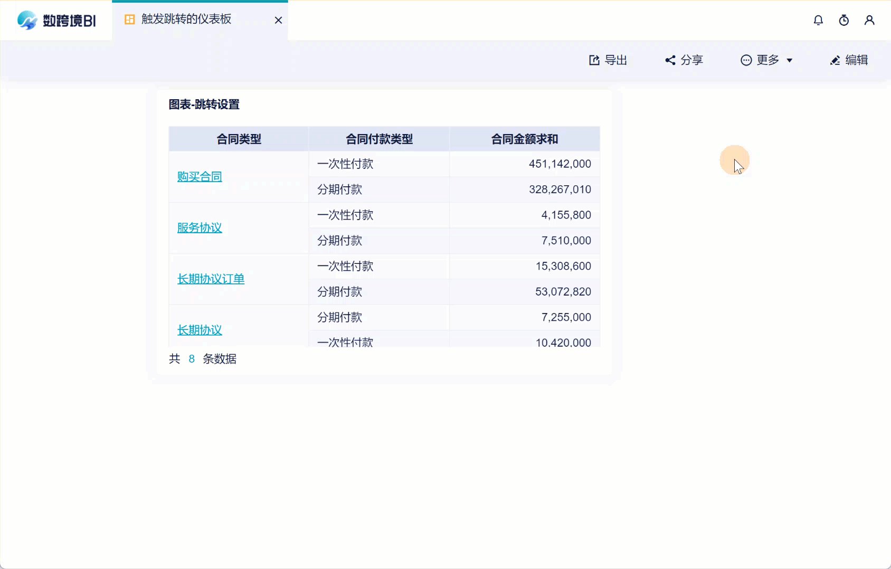Open the 服务协议 link
Viewport: 891px width, 569px height.
pos(199,227)
